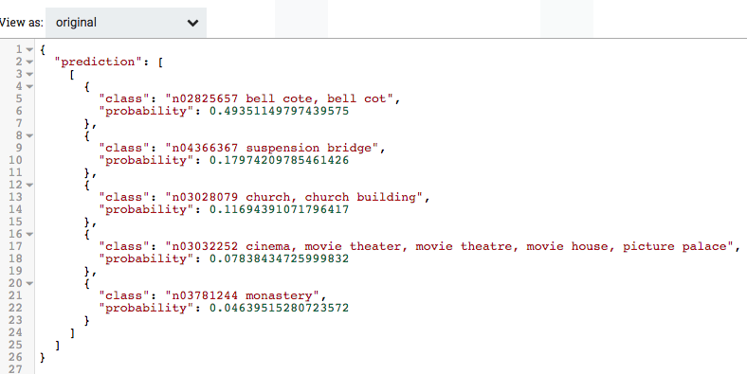Collapse the fold arrow on line 12
This screenshot has width=747, height=374.
29,185
